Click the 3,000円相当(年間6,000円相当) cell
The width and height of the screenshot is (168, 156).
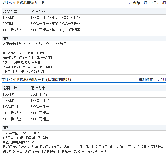tap(98, 24)
